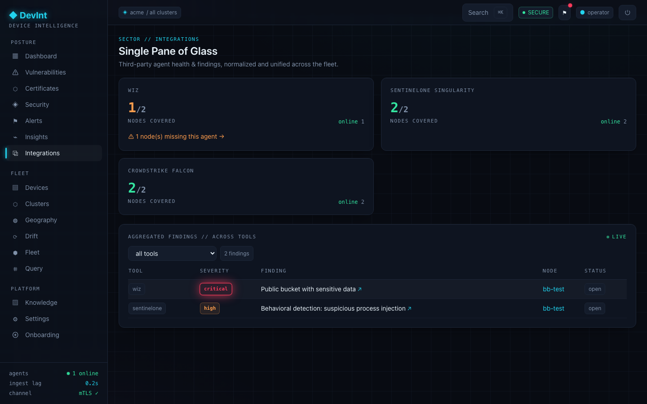Open the Behavioral detection suspicious process finding
647x404 pixels.
pyautogui.click(x=336, y=308)
